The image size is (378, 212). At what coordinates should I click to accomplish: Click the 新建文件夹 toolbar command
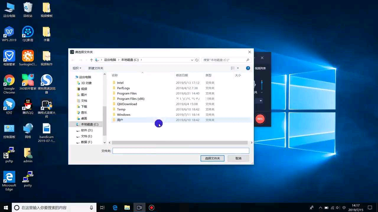pos(96,68)
